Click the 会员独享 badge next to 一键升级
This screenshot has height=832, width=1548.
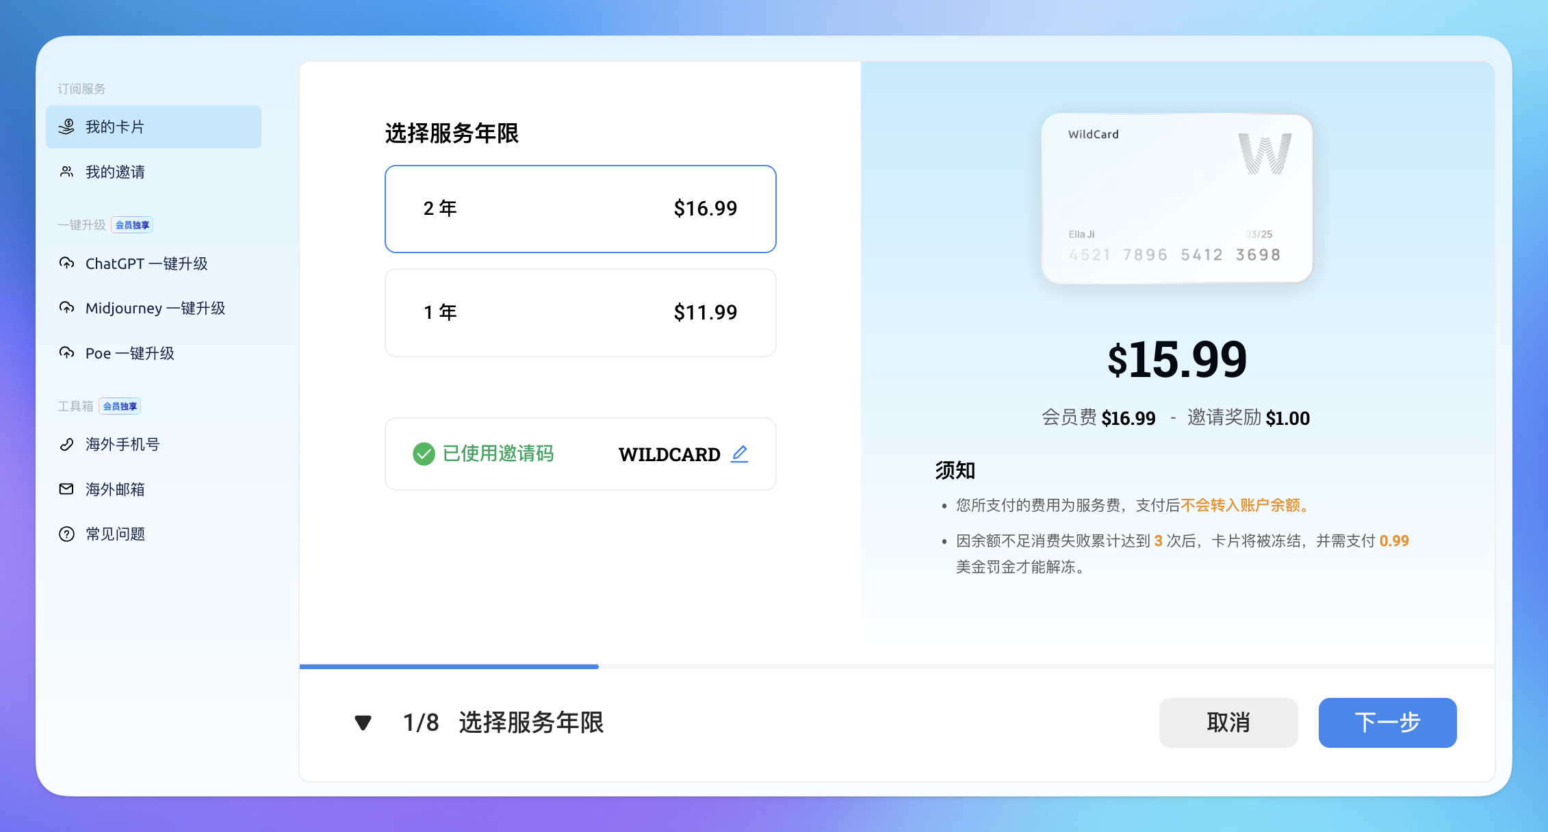coord(132,225)
